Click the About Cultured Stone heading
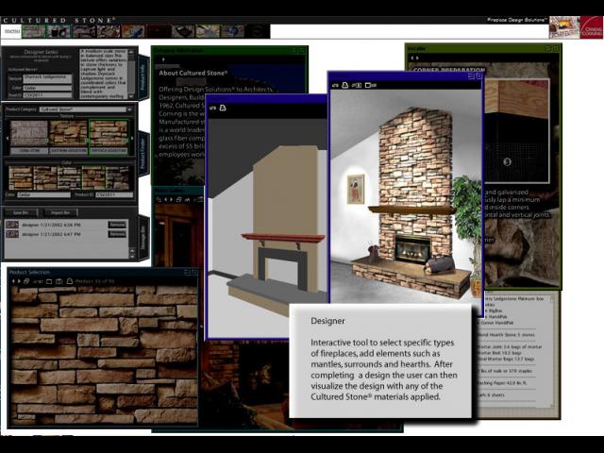 tap(193, 73)
